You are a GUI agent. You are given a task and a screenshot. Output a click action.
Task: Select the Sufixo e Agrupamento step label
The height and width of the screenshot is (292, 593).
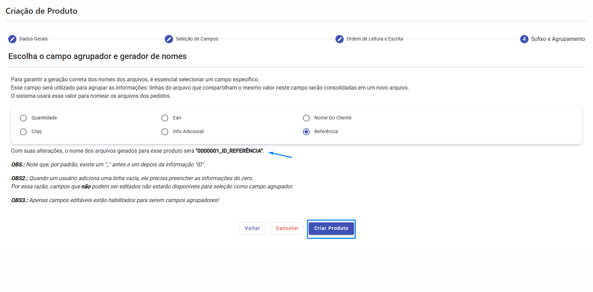tap(558, 39)
